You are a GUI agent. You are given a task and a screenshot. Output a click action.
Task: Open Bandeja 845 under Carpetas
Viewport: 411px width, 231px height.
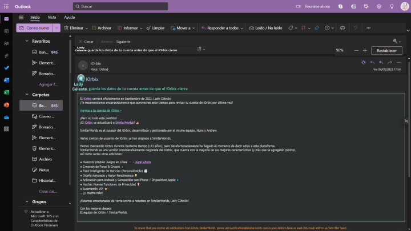pos(41,106)
